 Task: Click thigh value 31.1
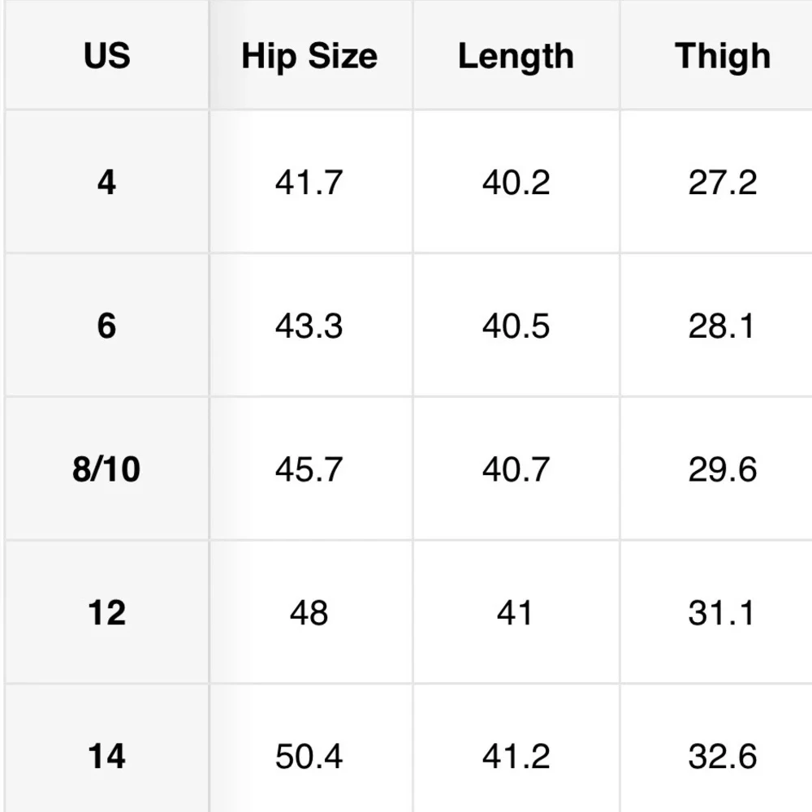coord(721,612)
